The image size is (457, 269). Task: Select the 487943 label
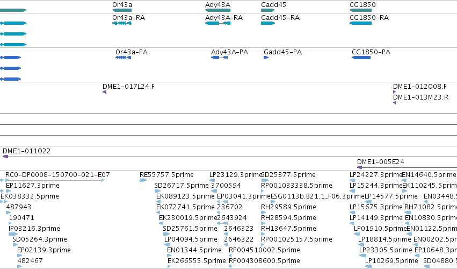point(19,207)
